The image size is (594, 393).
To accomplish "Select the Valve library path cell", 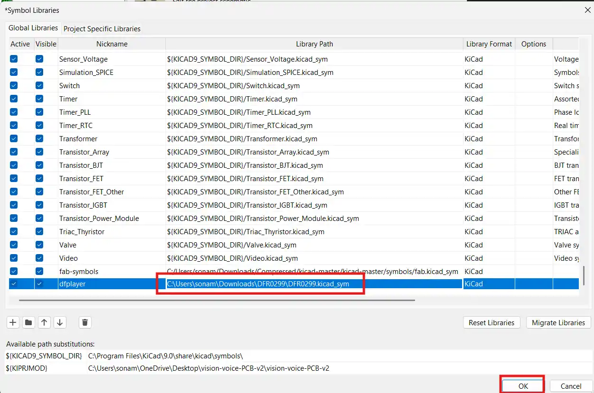I will 315,245.
